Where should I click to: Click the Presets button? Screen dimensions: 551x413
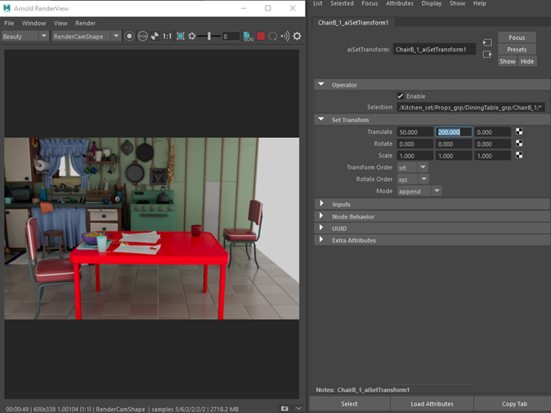[517, 50]
